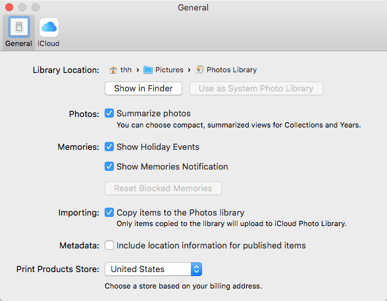Click the Photos Library icon in path

click(199, 70)
